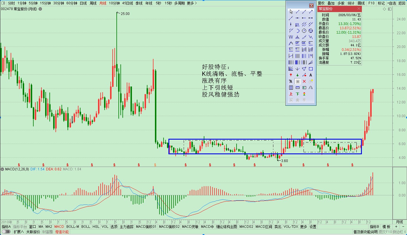Toggle the 弹 switch at bottom left
The image size is (407, 235).
tap(6, 232)
